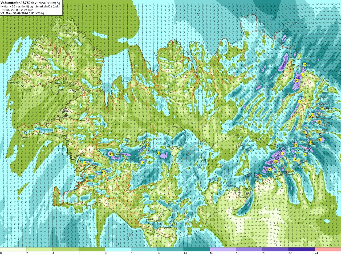Choose the 10–12 m/s turquoise legend swatch
Viewport: 341px width, 255px height.
tap(144, 249)
